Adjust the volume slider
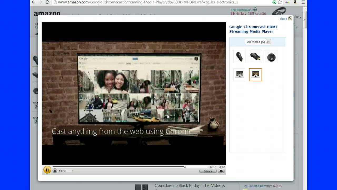337x190 pixels. [68, 171]
